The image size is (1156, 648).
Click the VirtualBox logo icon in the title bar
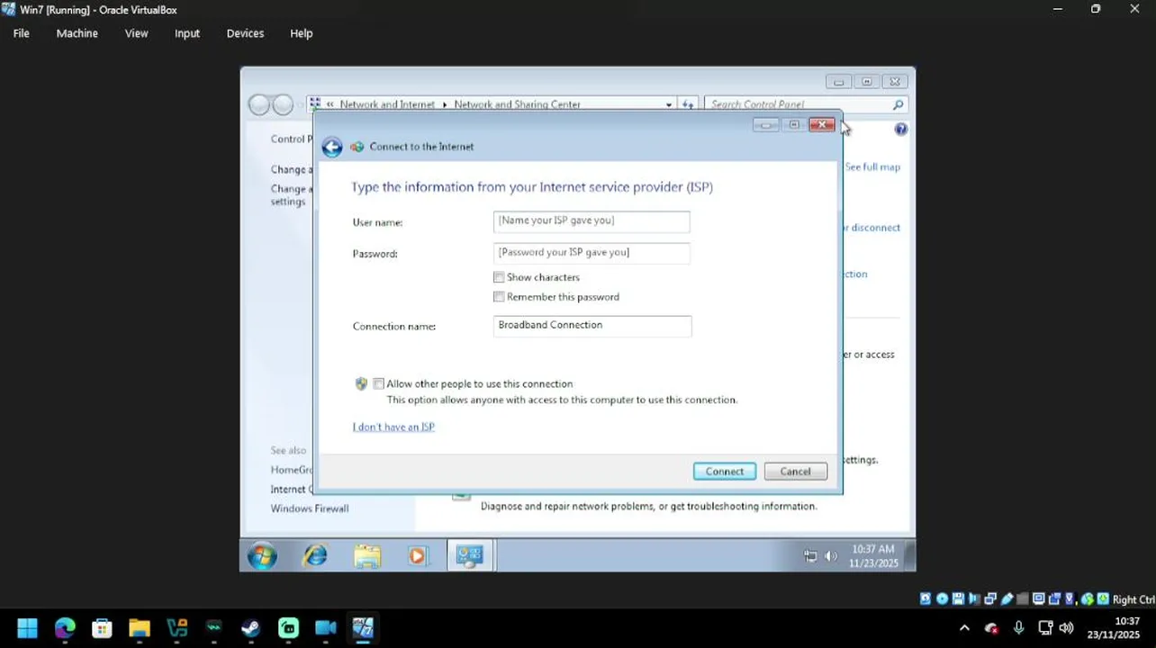tap(8, 9)
